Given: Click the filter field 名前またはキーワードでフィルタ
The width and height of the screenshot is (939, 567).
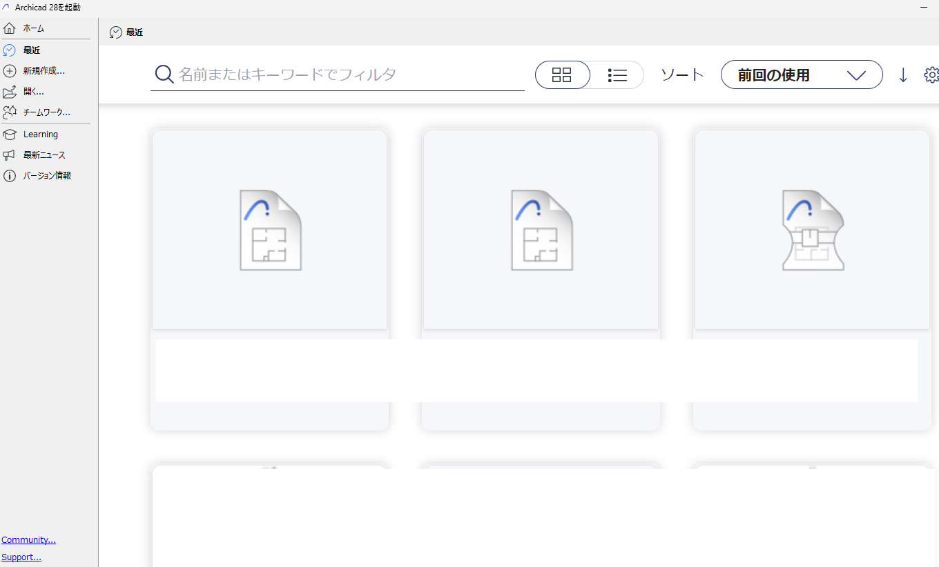Looking at the screenshot, I should click(338, 74).
